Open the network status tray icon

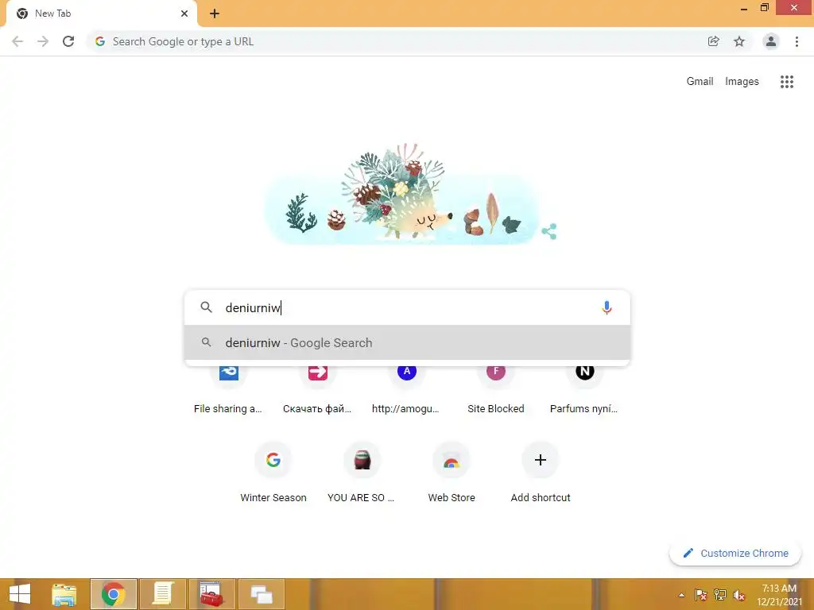pos(720,595)
